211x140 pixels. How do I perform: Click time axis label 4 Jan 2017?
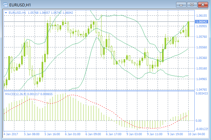click(11, 134)
